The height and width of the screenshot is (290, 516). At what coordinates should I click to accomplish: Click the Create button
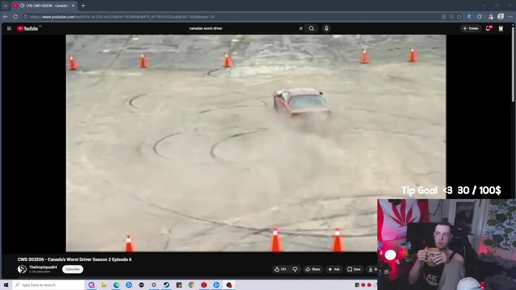click(x=470, y=28)
